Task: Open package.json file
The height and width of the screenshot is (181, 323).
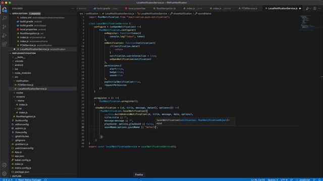Action: pyautogui.click(x=22, y=172)
